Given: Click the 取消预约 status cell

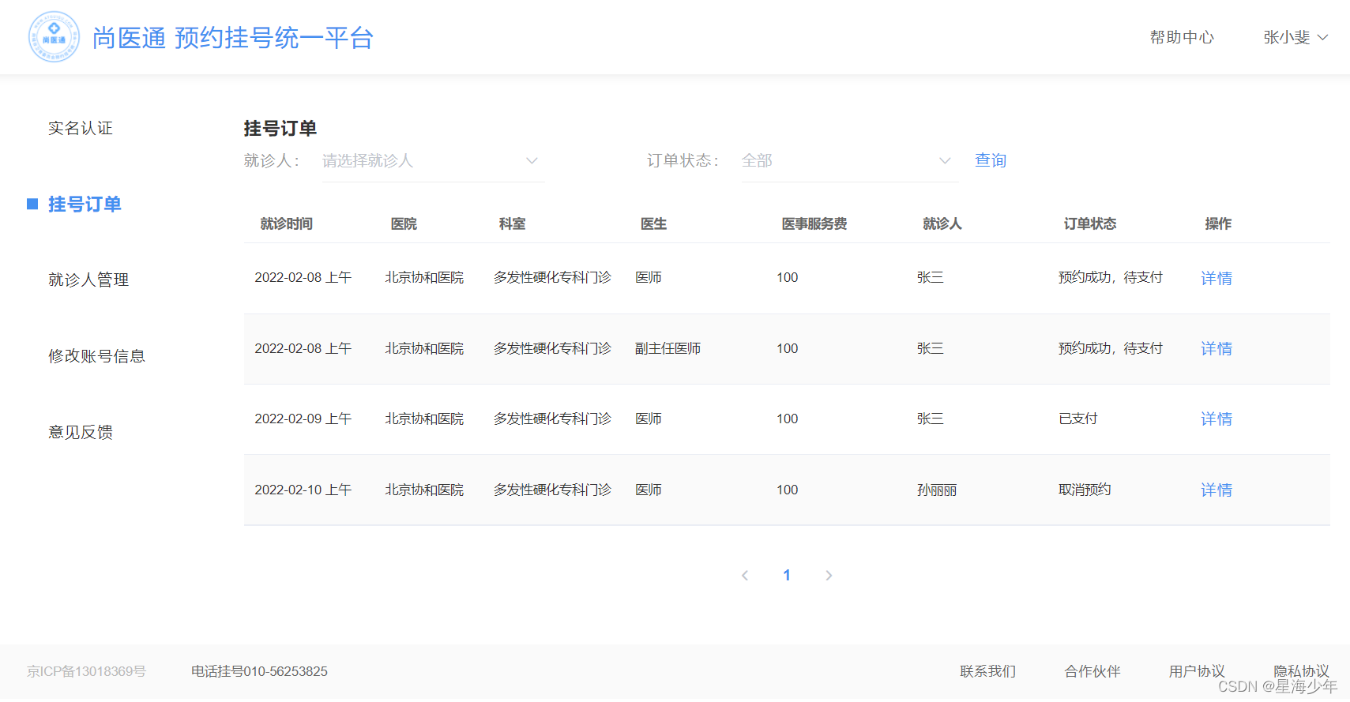Looking at the screenshot, I should point(1085,490).
